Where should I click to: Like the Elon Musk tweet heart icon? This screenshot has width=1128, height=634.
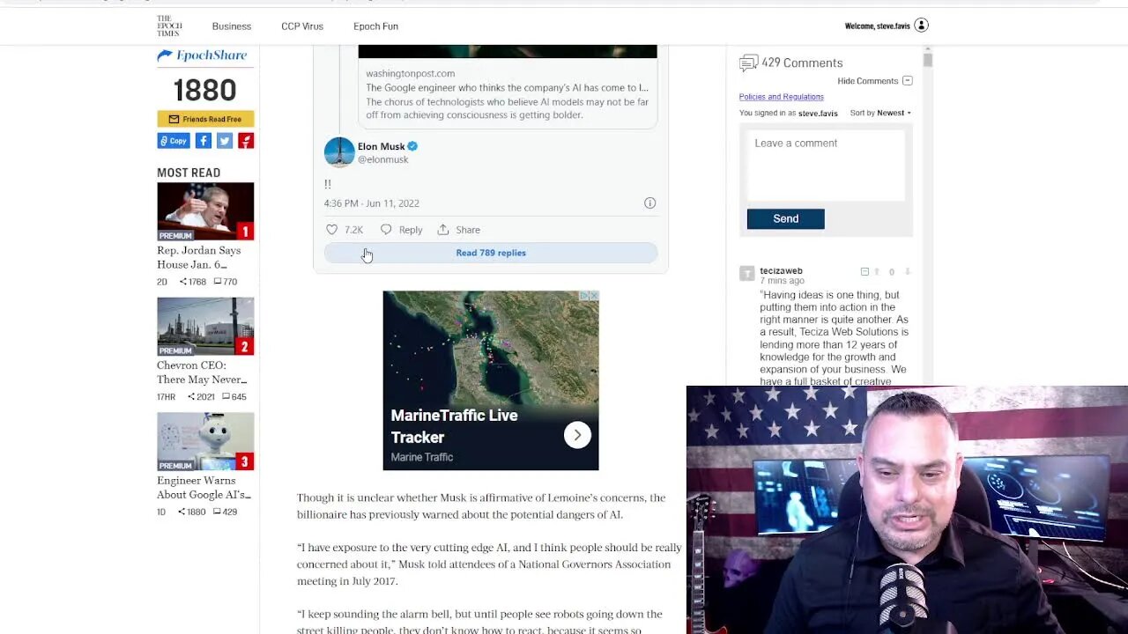click(x=331, y=230)
